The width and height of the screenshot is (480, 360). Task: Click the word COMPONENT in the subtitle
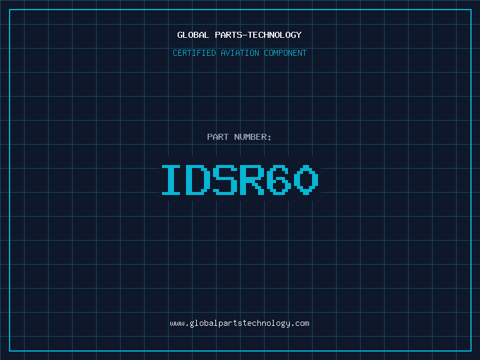coord(286,53)
